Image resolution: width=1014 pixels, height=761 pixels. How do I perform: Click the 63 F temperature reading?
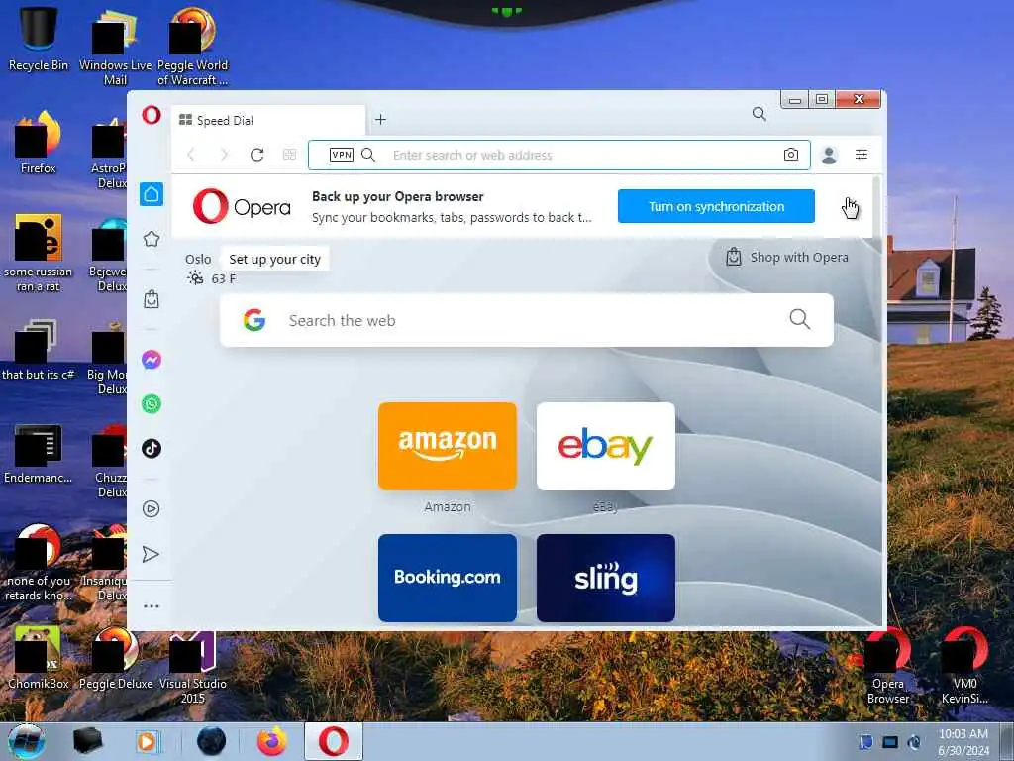(224, 278)
